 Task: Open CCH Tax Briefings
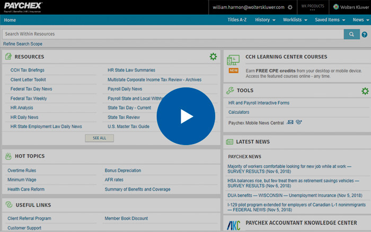tap(27, 70)
